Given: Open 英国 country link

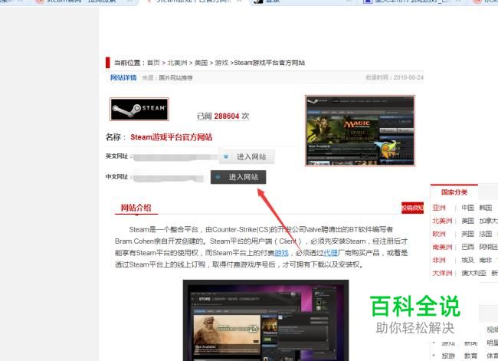Looking at the screenshot, I should coord(467,235).
